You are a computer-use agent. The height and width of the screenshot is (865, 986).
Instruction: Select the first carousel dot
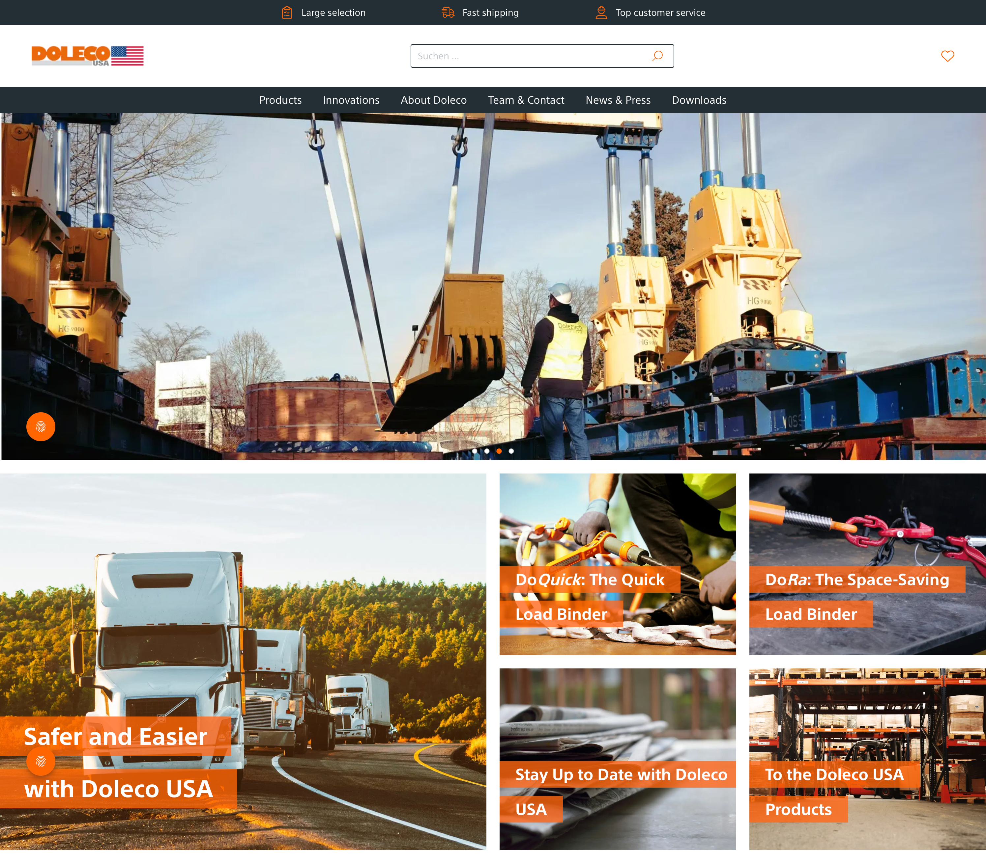click(x=476, y=451)
